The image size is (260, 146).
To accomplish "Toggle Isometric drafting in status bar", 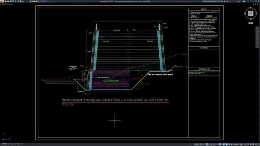I will (213, 144).
